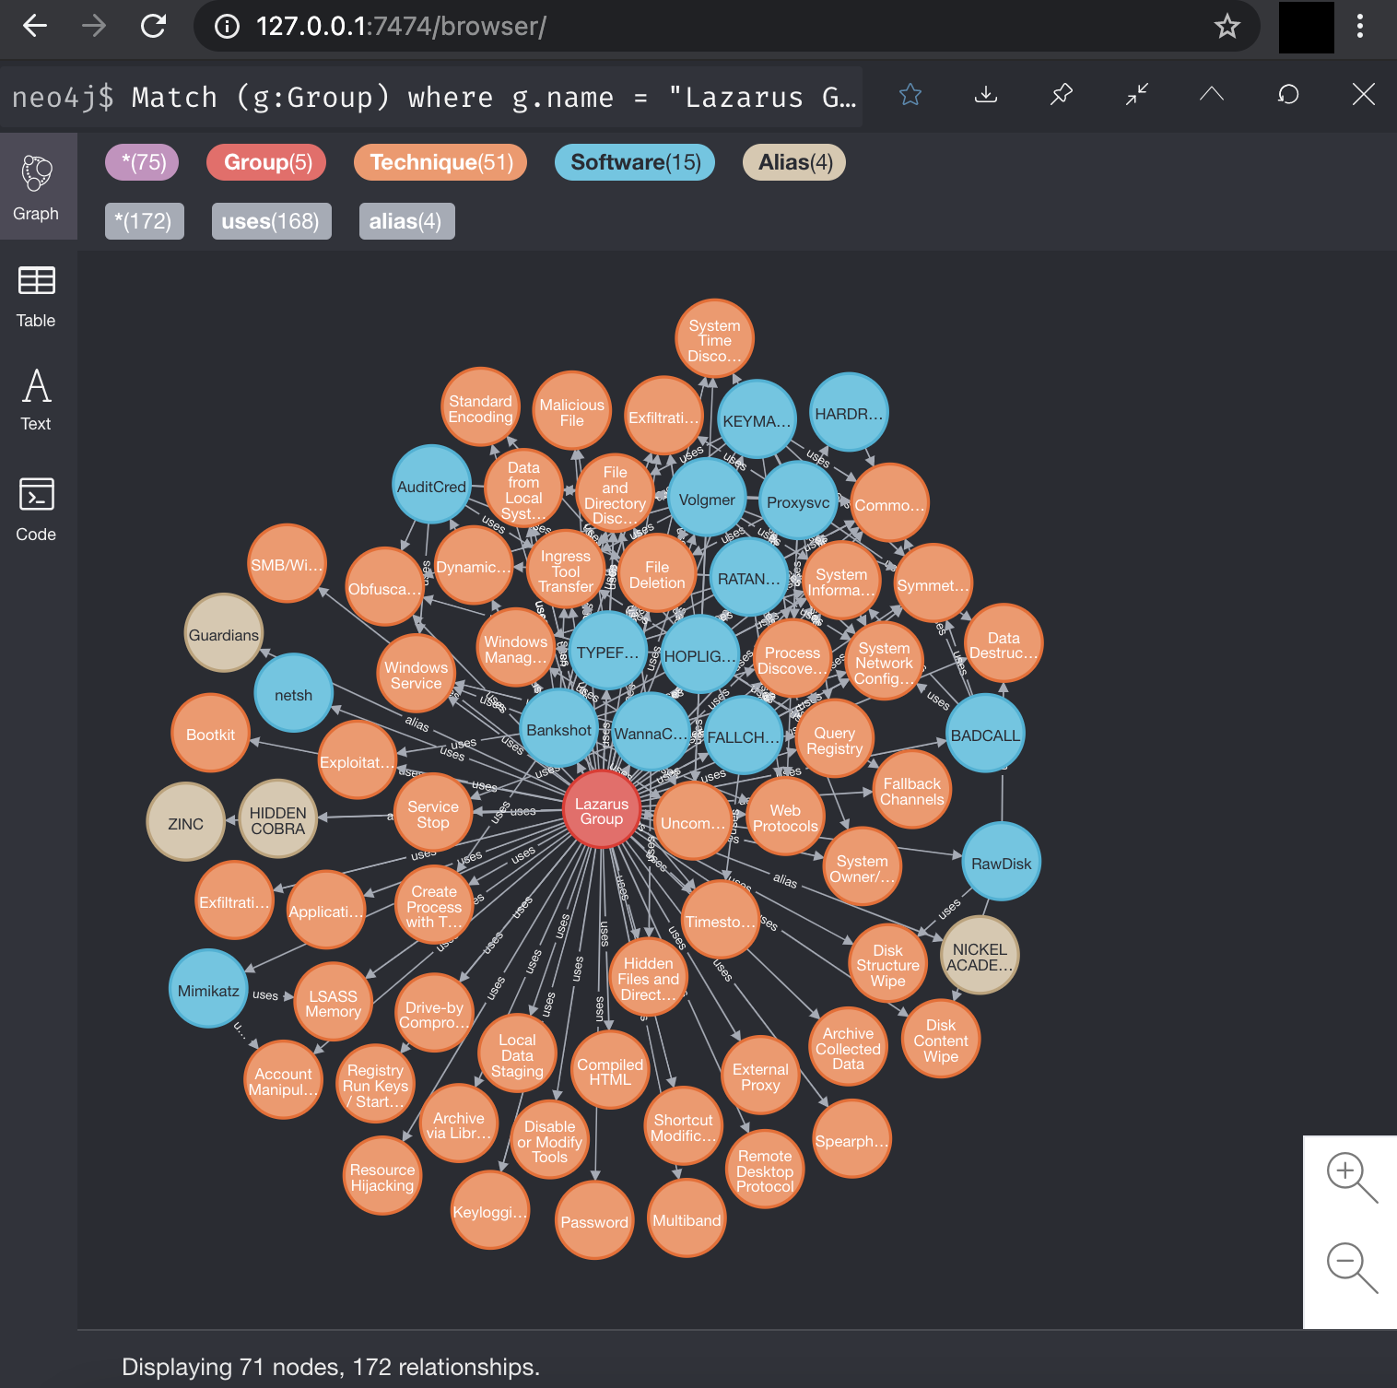Click the export download icon
This screenshot has height=1388, width=1397.
click(x=986, y=94)
